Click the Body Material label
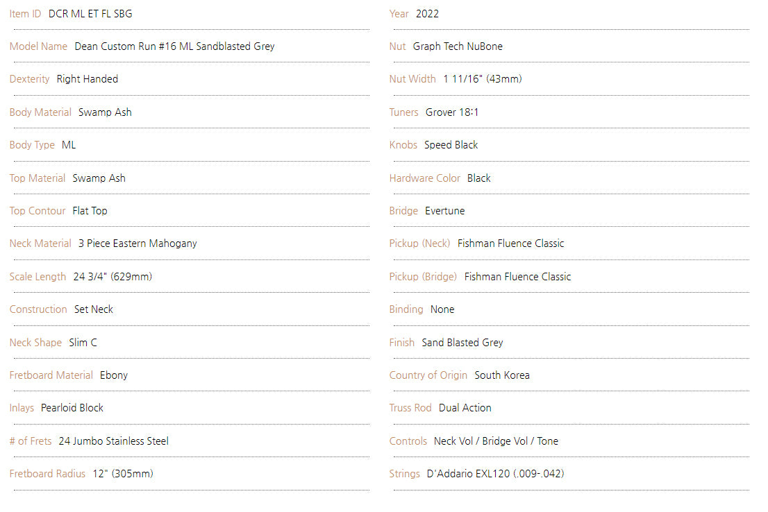This screenshot has width=768, height=512. point(40,112)
